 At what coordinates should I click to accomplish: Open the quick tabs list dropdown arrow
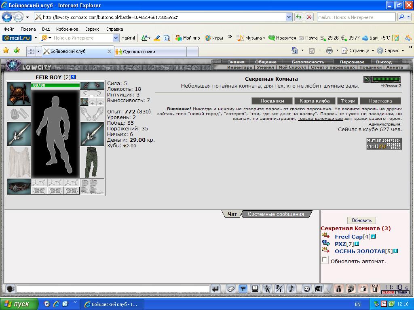pos(38,51)
